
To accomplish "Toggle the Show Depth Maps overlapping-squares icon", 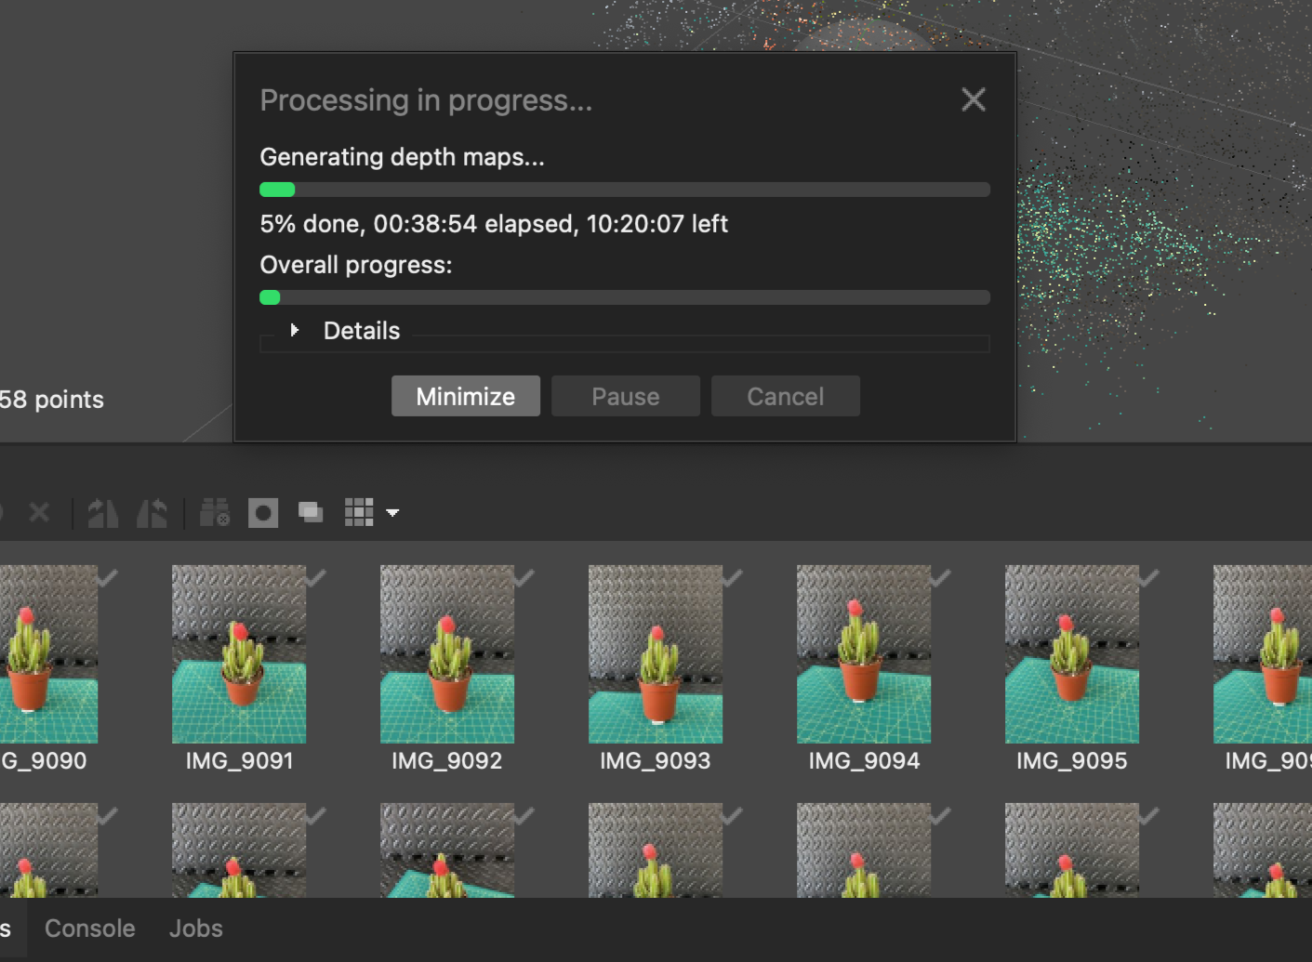I will coord(311,512).
